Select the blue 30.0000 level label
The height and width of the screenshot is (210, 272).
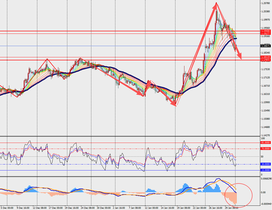pyautogui.click(x=265, y=164)
